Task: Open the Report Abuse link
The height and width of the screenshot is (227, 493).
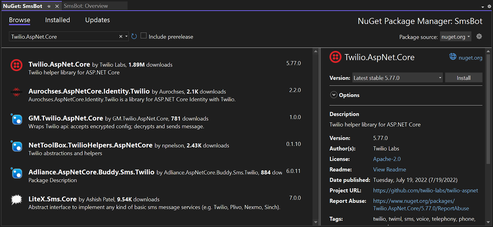Action: (x=421, y=205)
